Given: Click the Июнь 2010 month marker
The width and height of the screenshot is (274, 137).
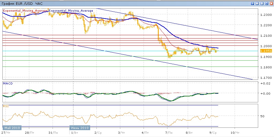Looking at the screenshot, I should coord(80,128).
